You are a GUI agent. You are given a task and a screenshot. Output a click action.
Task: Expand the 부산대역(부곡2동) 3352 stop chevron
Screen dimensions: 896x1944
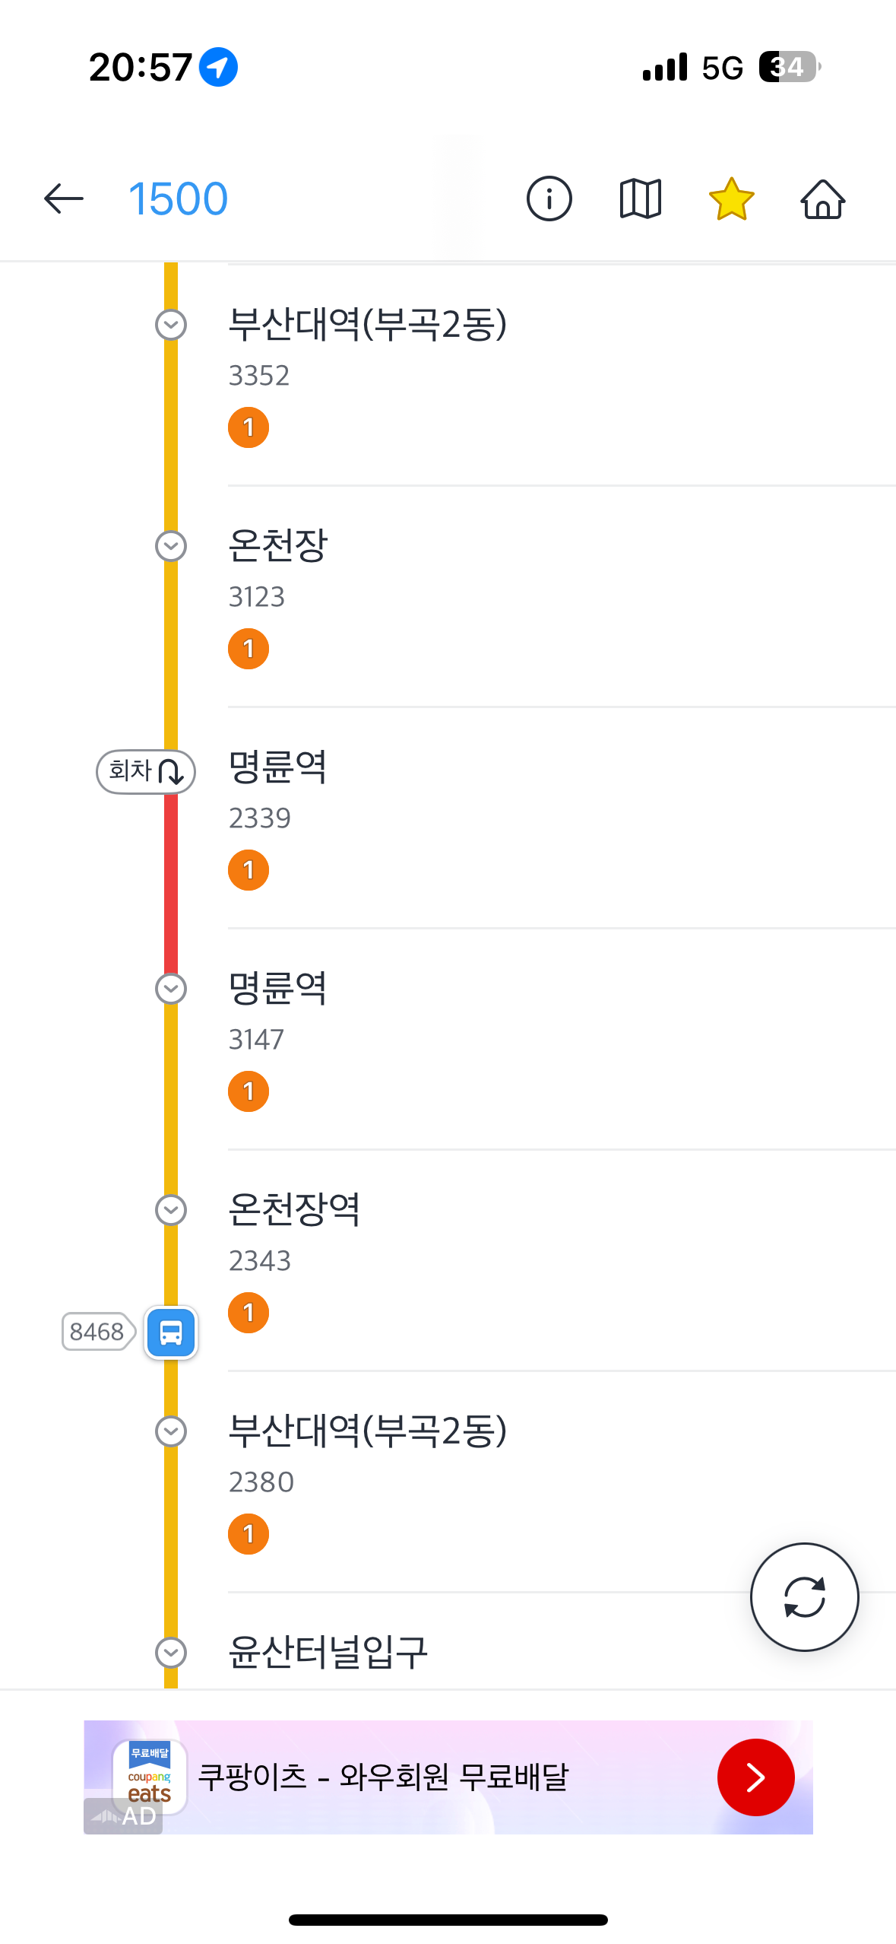tap(171, 325)
